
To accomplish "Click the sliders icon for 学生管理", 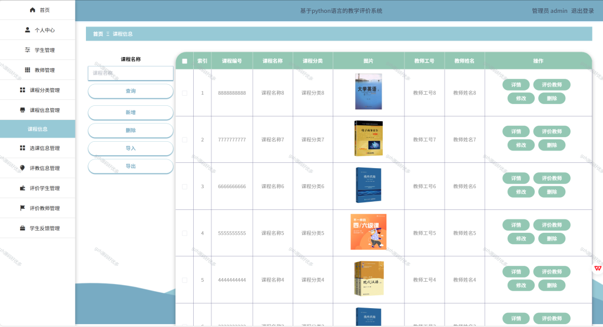I will tap(27, 50).
